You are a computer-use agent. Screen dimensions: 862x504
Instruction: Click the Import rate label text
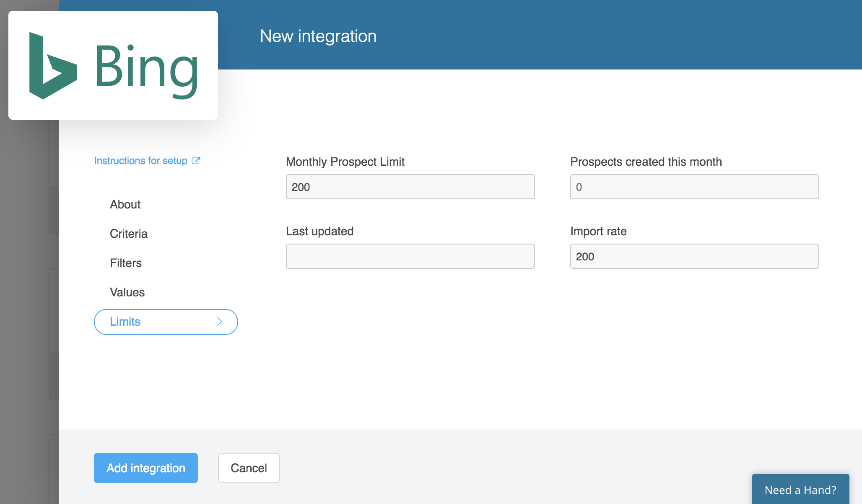pyautogui.click(x=598, y=231)
